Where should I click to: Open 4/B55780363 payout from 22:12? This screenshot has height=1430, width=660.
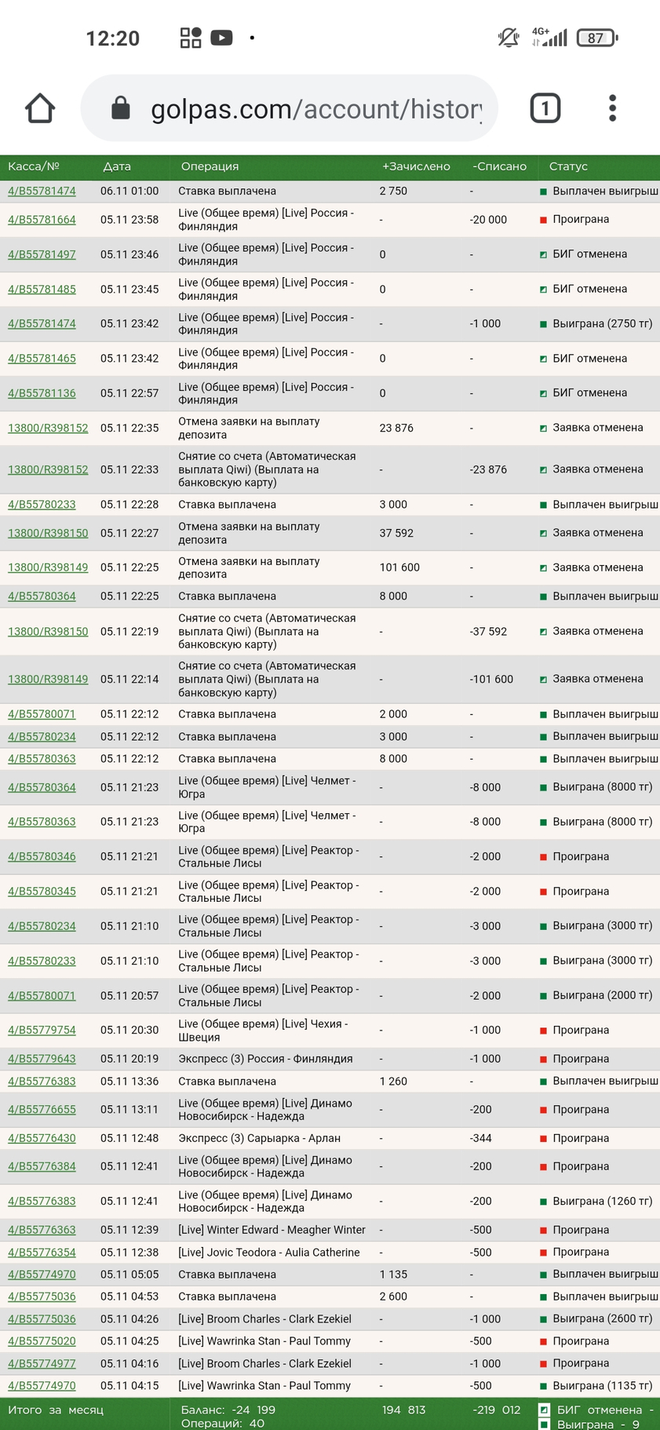tap(42, 759)
